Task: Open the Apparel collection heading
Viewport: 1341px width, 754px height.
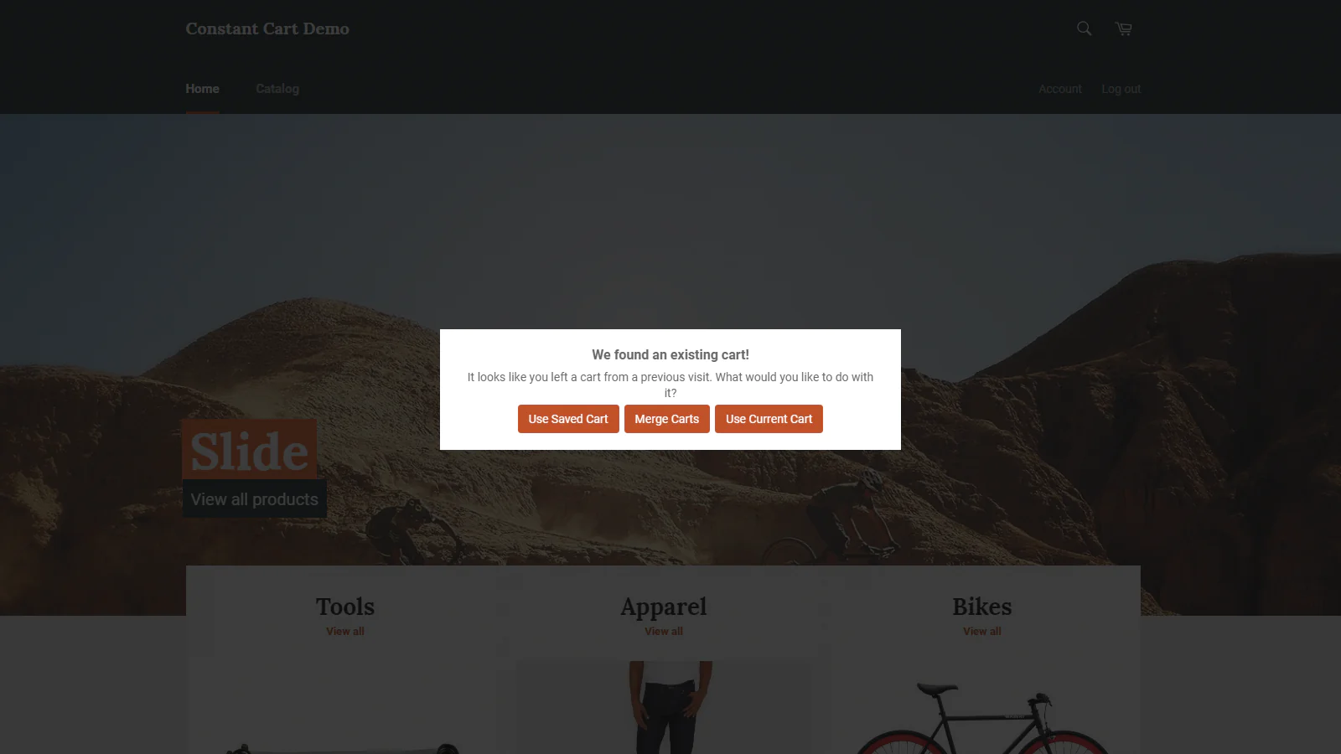Action: [x=664, y=607]
